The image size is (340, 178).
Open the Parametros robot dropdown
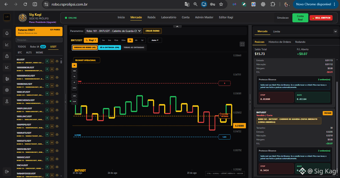[113, 31]
